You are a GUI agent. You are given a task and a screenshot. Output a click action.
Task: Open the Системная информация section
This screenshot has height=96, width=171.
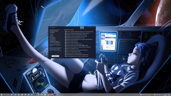coord(55,43)
